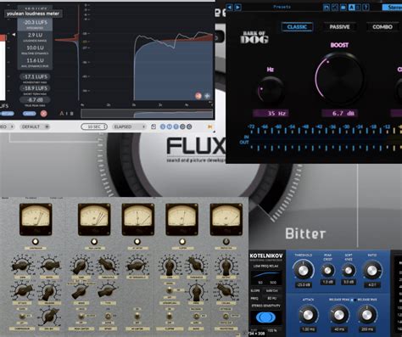Click the A | B compare button in Youlean
402x337 pixels.
pyautogui.click(x=66, y=114)
